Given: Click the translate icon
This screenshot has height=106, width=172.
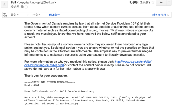Looking at the screenshot, I should [x=5, y=15].
